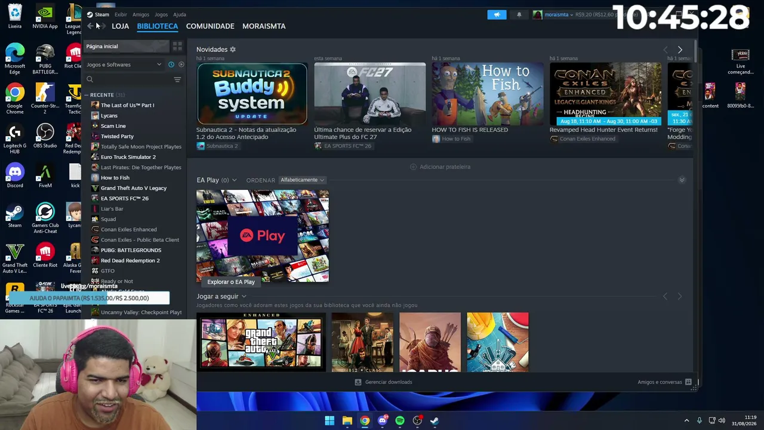Click the Steam back navigation arrow
This screenshot has width=764, height=430.
click(x=90, y=26)
